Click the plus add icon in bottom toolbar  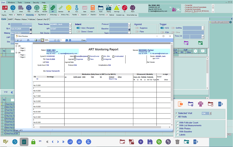coord(141,142)
